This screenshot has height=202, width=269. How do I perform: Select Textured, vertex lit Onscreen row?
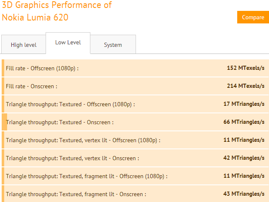tap(135, 158)
